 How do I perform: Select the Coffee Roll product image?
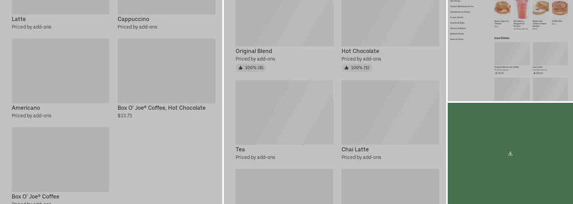(559, 8)
